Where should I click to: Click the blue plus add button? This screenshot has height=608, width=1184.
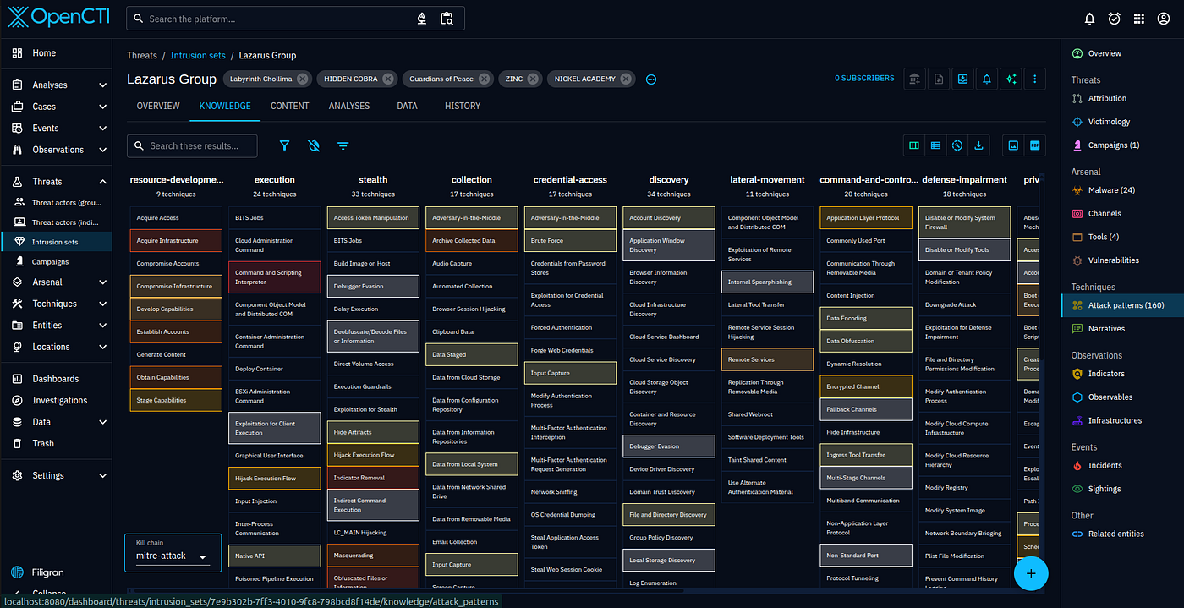pyautogui.click(x=1031, y=573)
